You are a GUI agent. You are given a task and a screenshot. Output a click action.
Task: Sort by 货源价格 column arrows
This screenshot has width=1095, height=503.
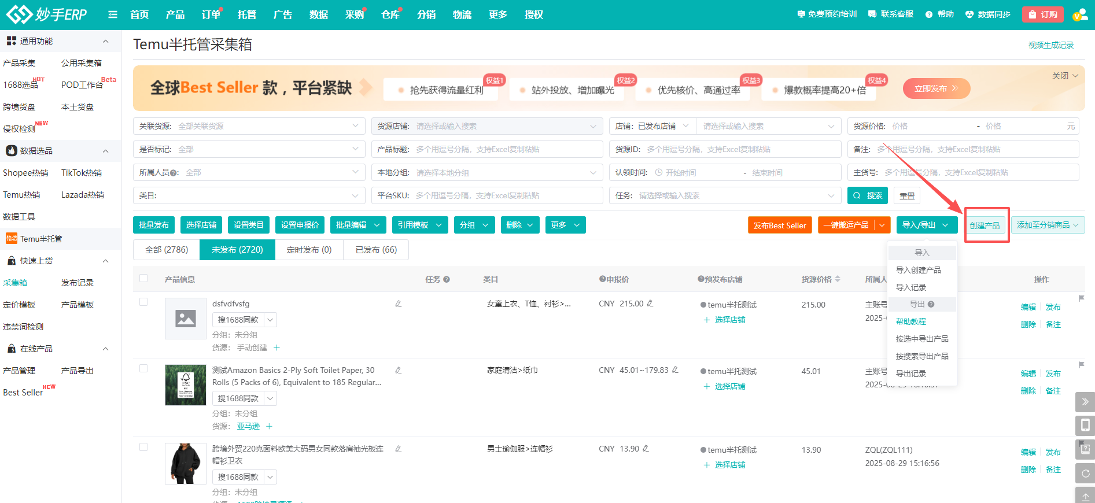click(x=838, y=279)
